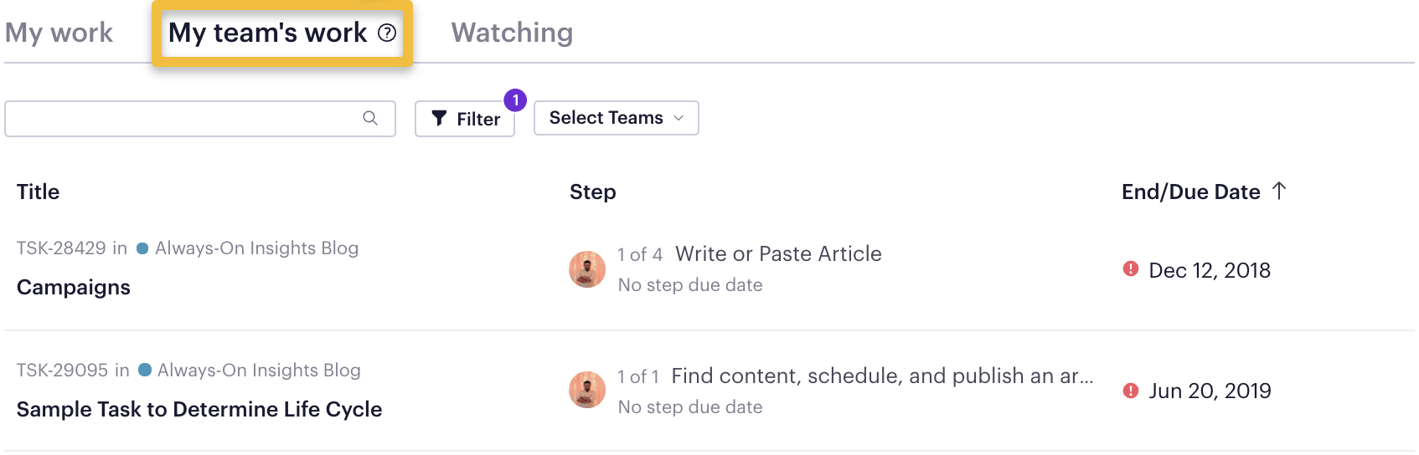Click the overdue alert icon beside Dec 12, 2018
1419x455 pixels.
1131,268
